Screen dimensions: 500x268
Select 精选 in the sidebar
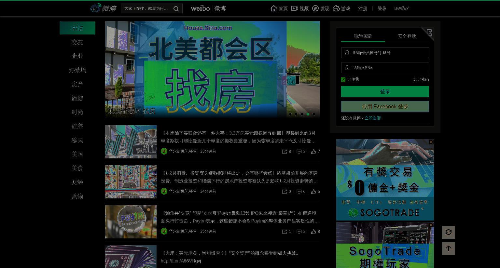[x=77, y=28]
